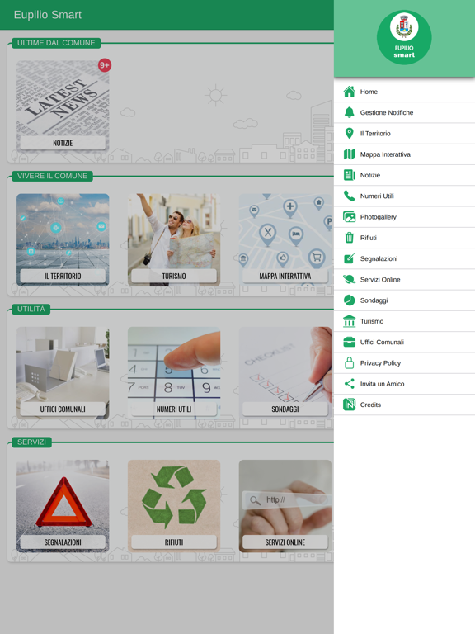Choose Privacy Policy menu entry

coord(404,362)
